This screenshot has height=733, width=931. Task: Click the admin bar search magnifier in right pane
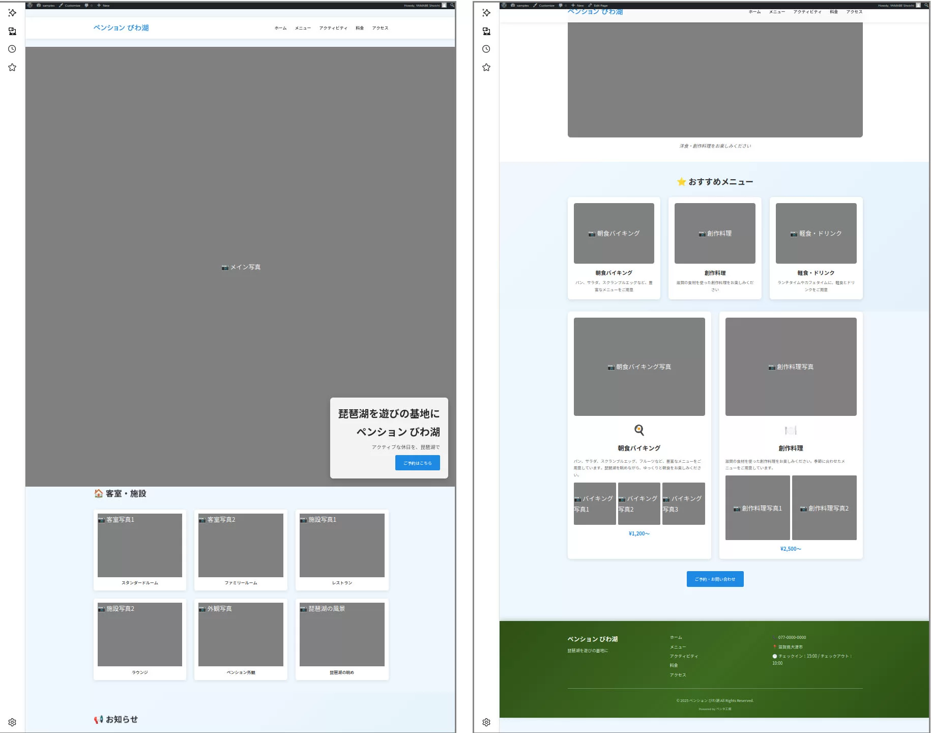pyautogui.click(x=926, y=5)
